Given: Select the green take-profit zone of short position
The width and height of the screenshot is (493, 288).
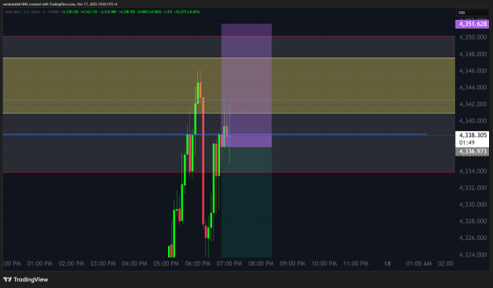Looking at the screenshot, I should click(x=247, y=202).
